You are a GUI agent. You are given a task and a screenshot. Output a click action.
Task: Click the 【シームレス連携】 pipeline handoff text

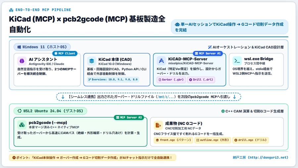[149, 97]
